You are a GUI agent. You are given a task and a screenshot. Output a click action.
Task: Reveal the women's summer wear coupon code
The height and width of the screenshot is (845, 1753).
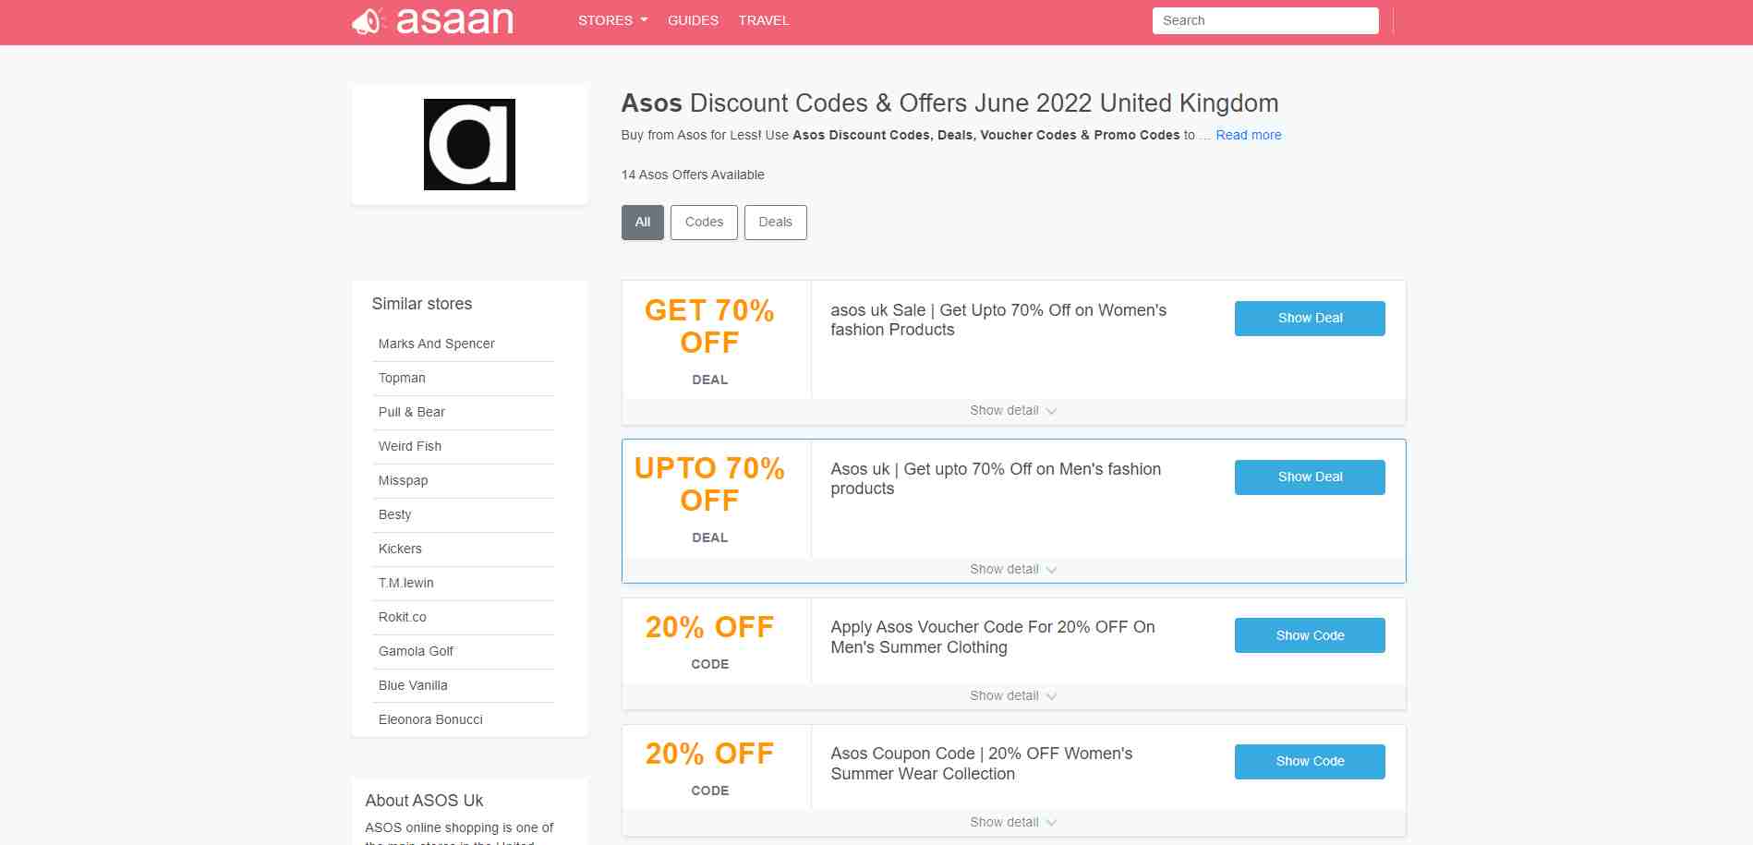(x=1309, y=761)
